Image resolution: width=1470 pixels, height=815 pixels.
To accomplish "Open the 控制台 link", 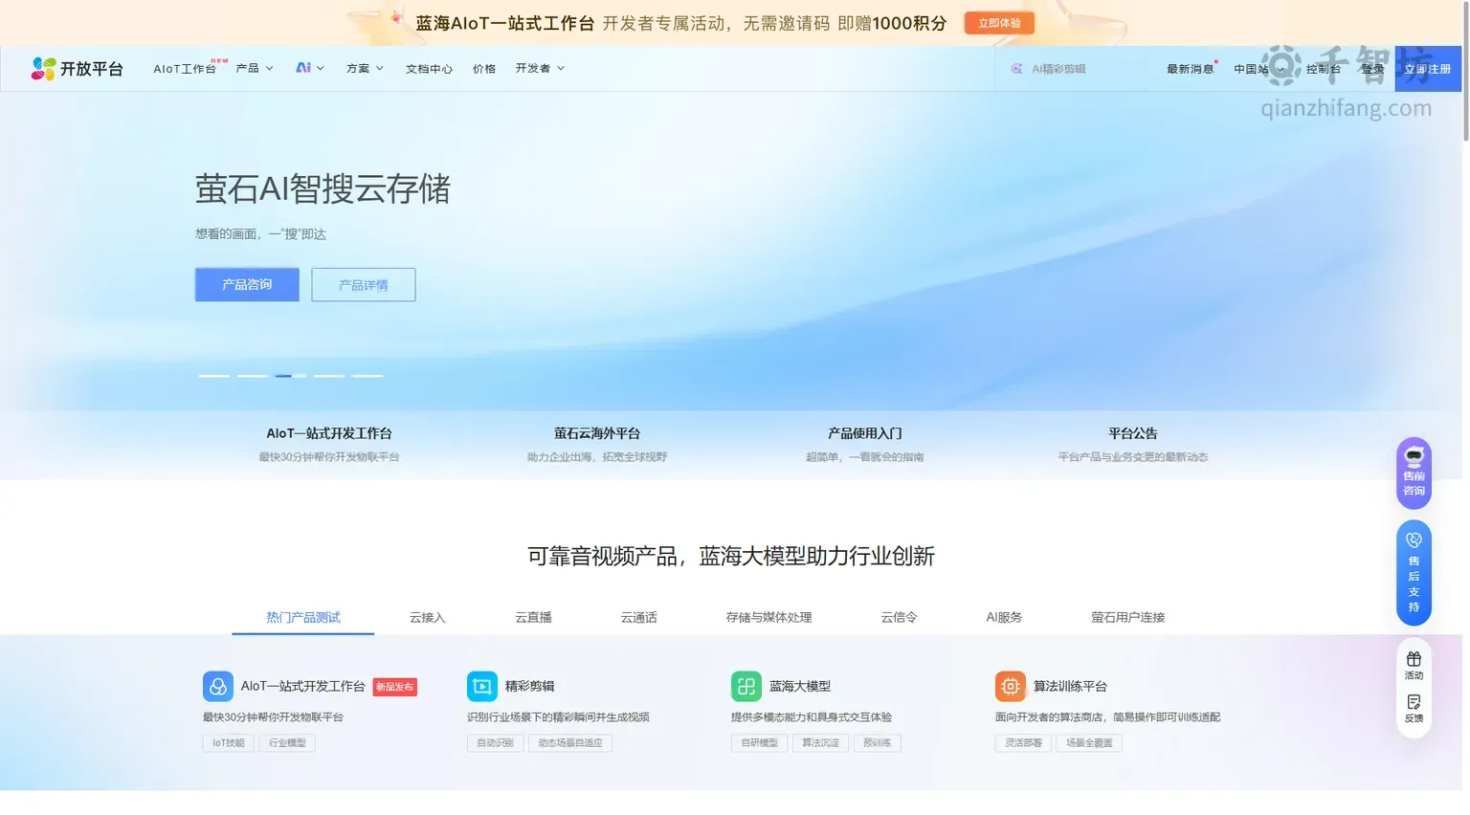I will [1324, 69].
